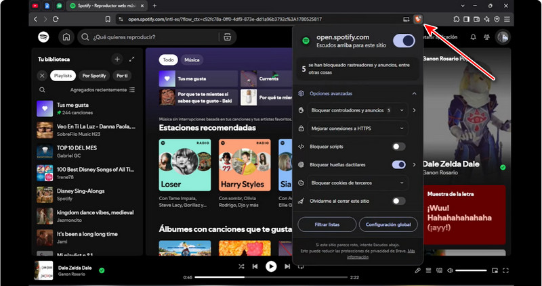Reload the page
Viewport: 542px width, 286px height.
click(x=56, y=20)
